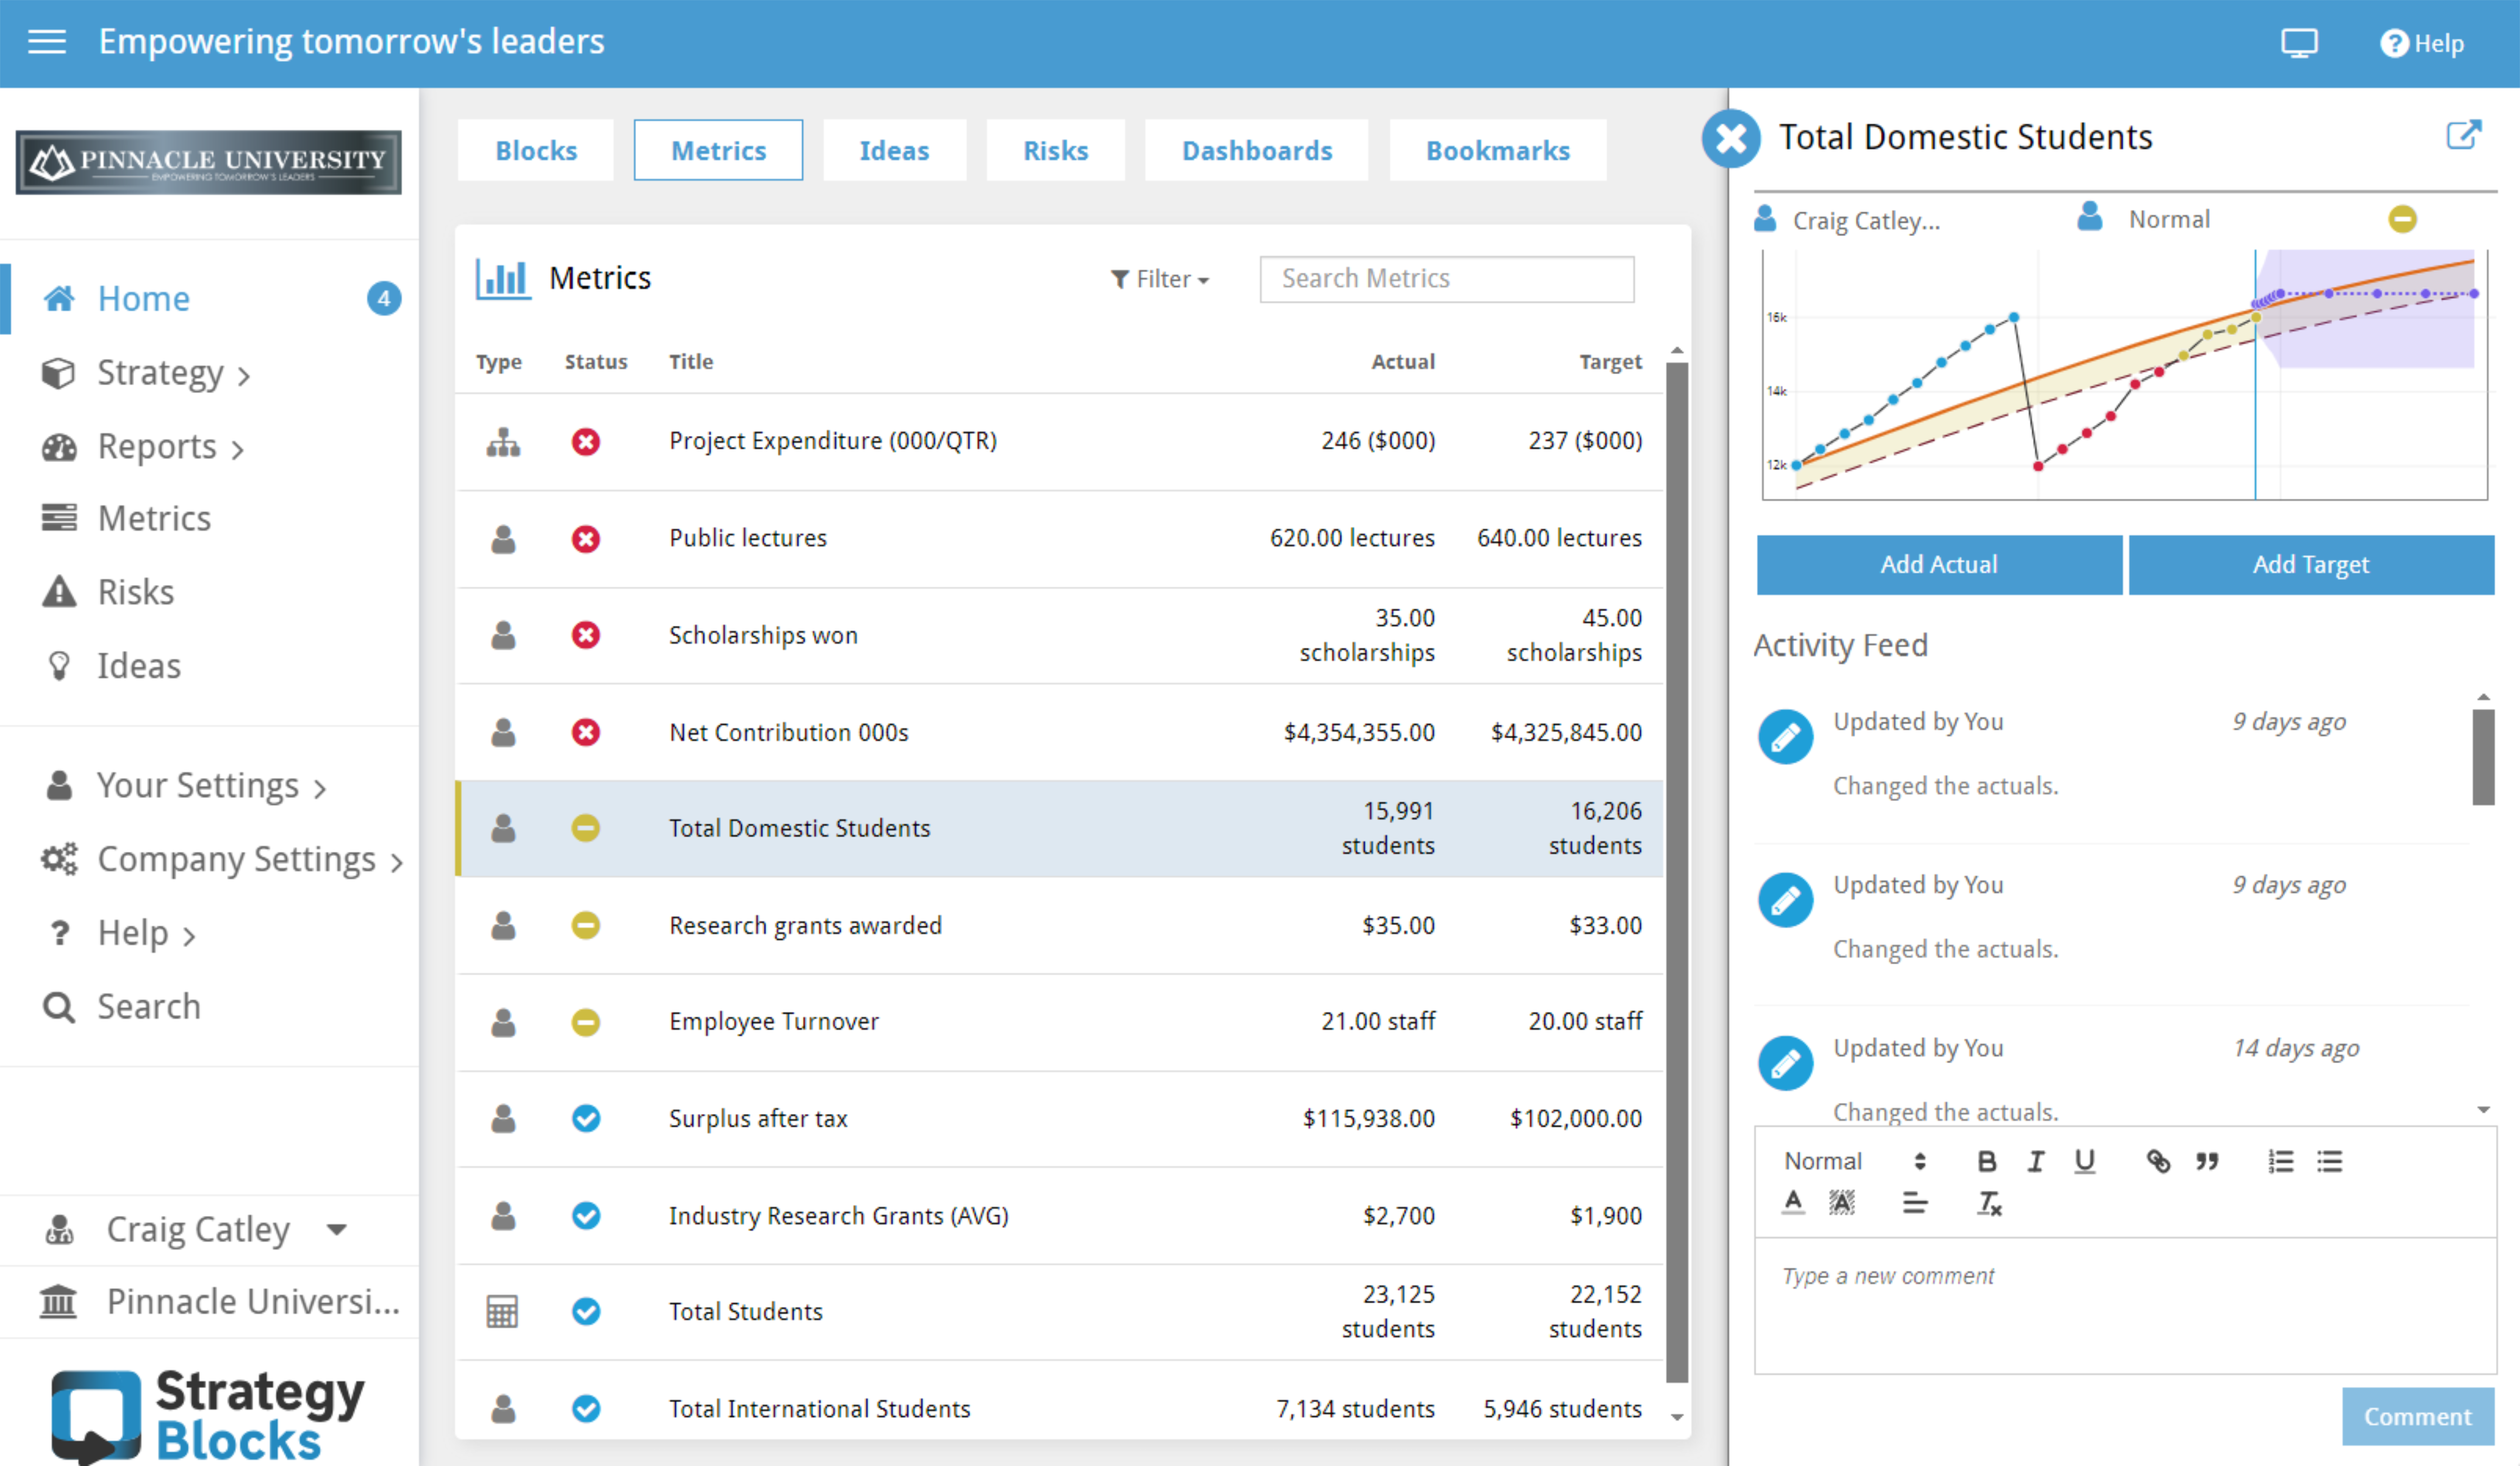Open Metrics from the sidebar
This screenshot has width=2520, height=1466.
click(126, 518)
